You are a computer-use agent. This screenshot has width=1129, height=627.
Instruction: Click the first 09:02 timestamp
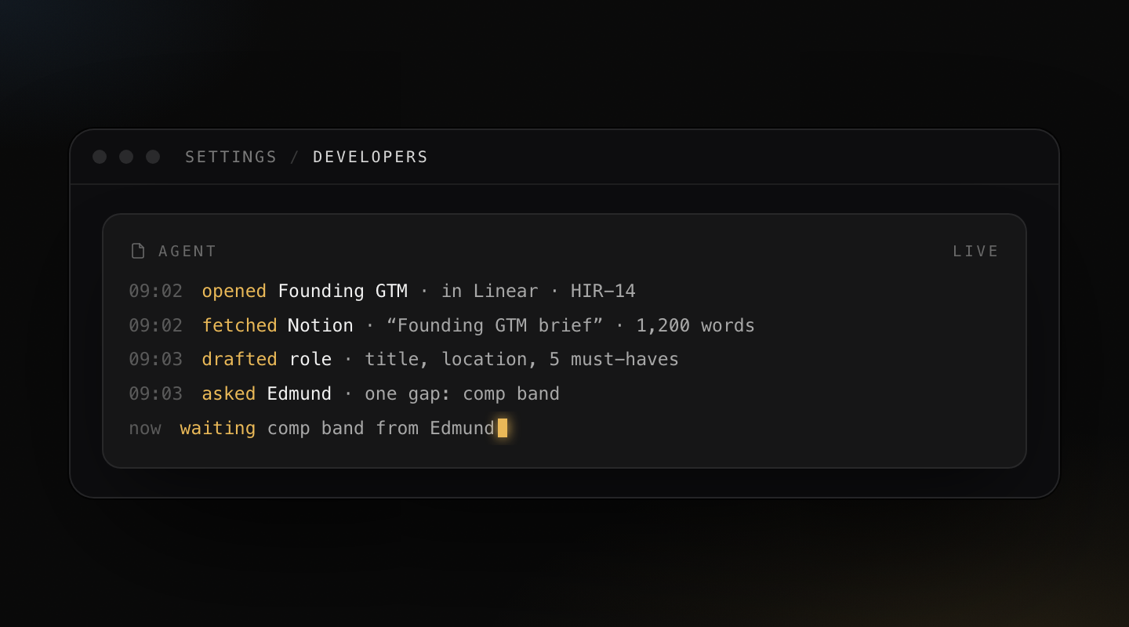pyautogui.click(x=156, y=292)
